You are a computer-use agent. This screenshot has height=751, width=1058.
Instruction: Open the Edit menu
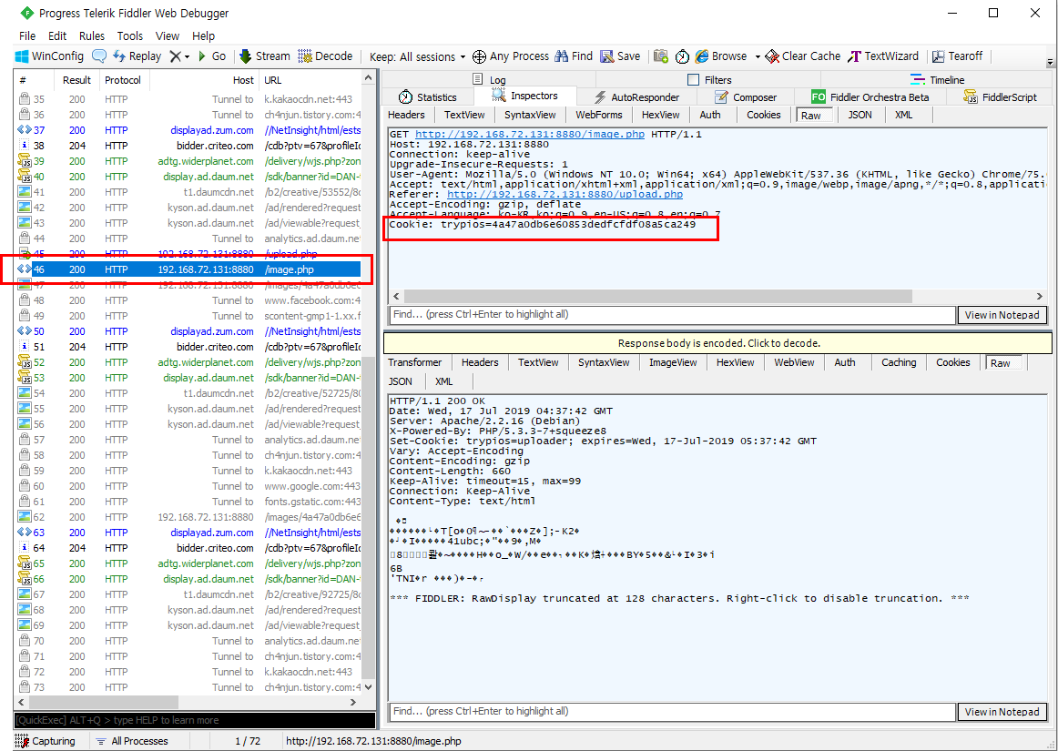[57, 36]
